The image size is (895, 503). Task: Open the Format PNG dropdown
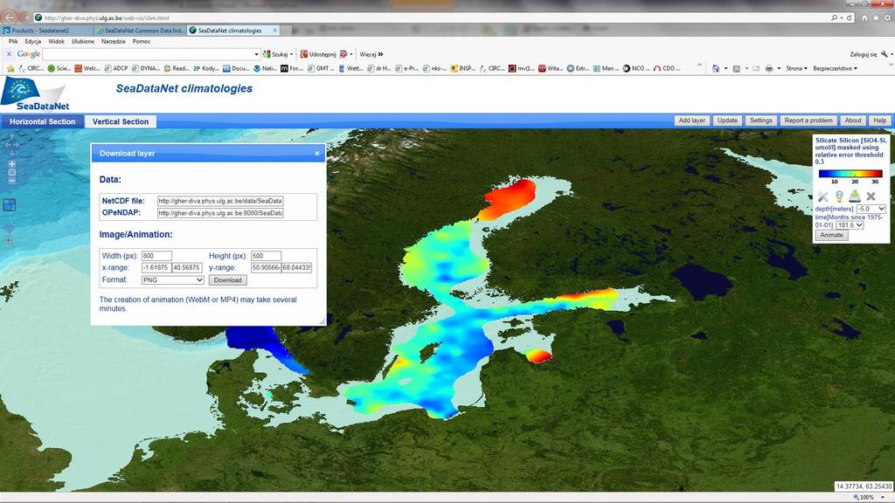(x=172, y=280)
